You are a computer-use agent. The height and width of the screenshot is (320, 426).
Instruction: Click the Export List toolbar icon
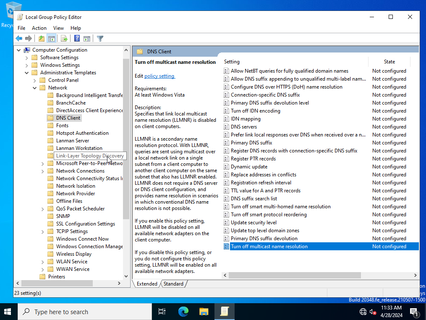point(64,38)
